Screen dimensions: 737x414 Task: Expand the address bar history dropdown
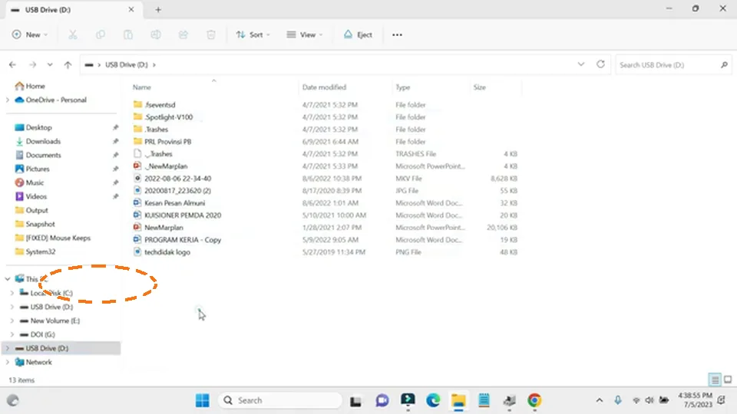pyautogui.click(x=581, y=64)
